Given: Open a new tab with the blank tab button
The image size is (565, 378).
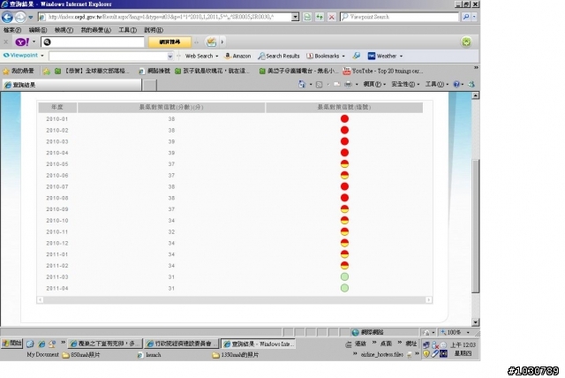Looking at the screenshot, I should click(149, 85).
